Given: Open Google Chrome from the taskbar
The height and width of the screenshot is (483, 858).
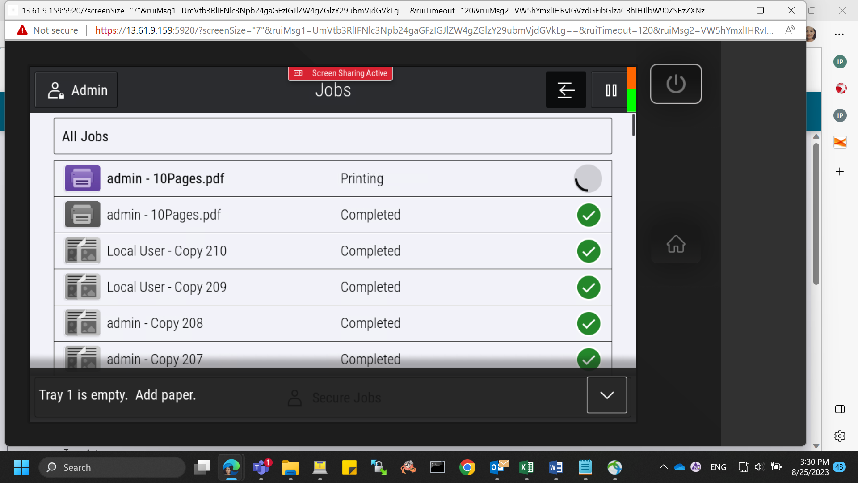Looking at the screenshot, I should (467, 467).
